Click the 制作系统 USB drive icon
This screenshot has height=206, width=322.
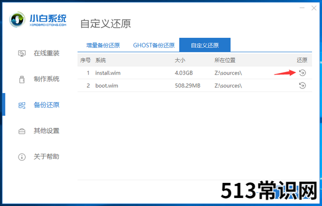[22, 80]
